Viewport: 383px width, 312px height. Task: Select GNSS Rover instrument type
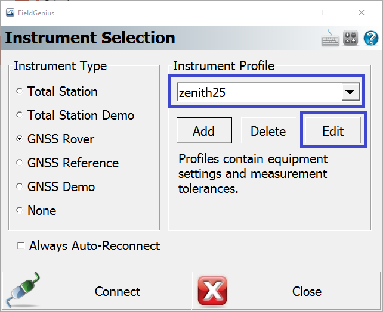(20, 139)
